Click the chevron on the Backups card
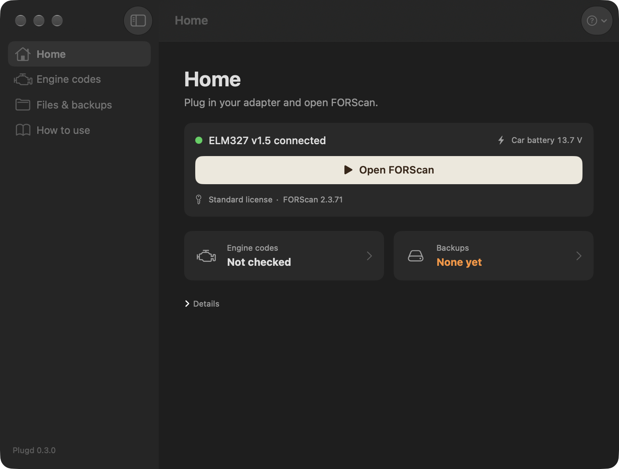Image resolution: width=619 pixels, height=469 pixels. 579,256
